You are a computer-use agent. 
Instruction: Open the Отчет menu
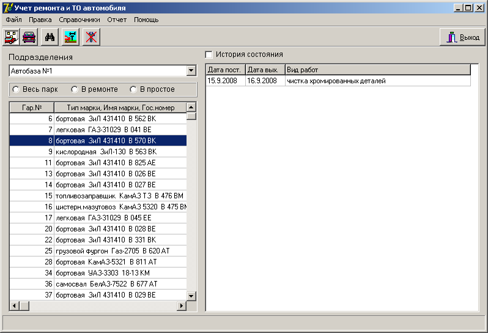click(117, 20)
